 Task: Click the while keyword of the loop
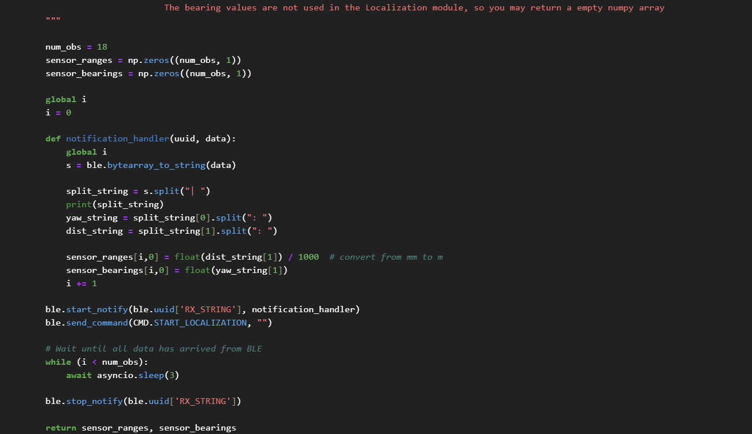pos(58,362)
